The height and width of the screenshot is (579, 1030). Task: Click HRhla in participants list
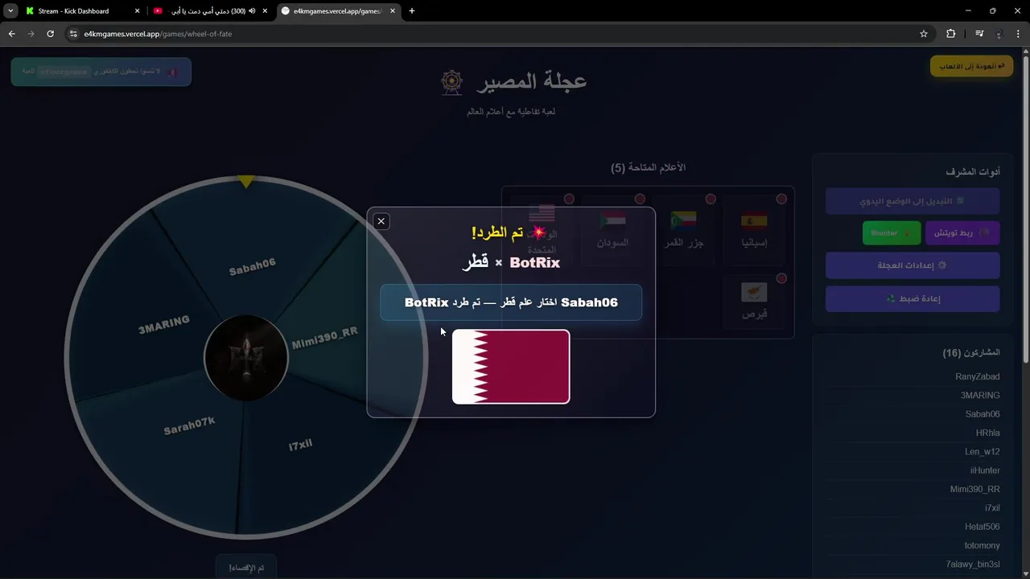coord(987,433)
